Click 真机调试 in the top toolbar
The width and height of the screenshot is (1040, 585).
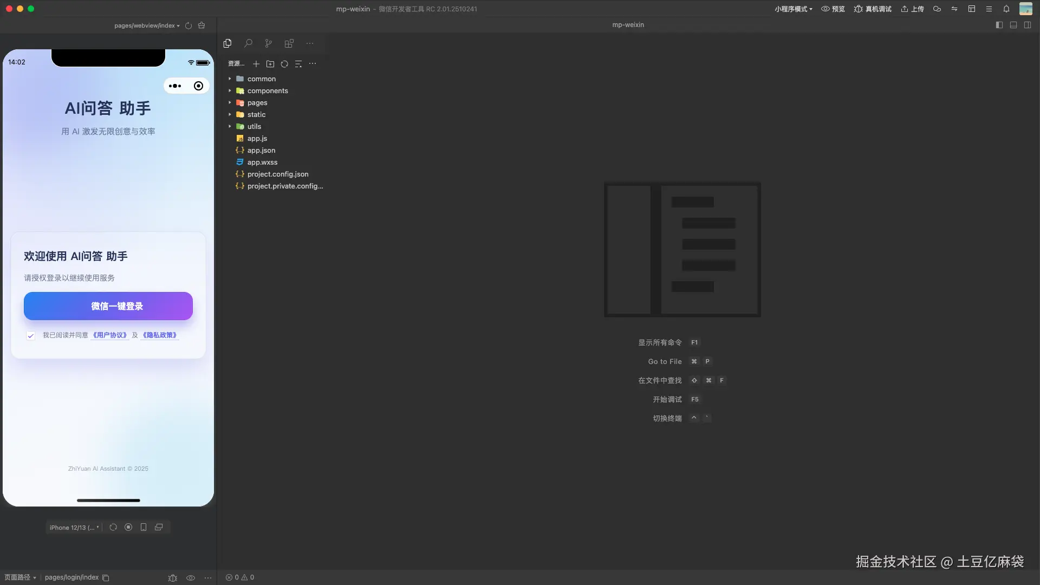pos(873,9)
